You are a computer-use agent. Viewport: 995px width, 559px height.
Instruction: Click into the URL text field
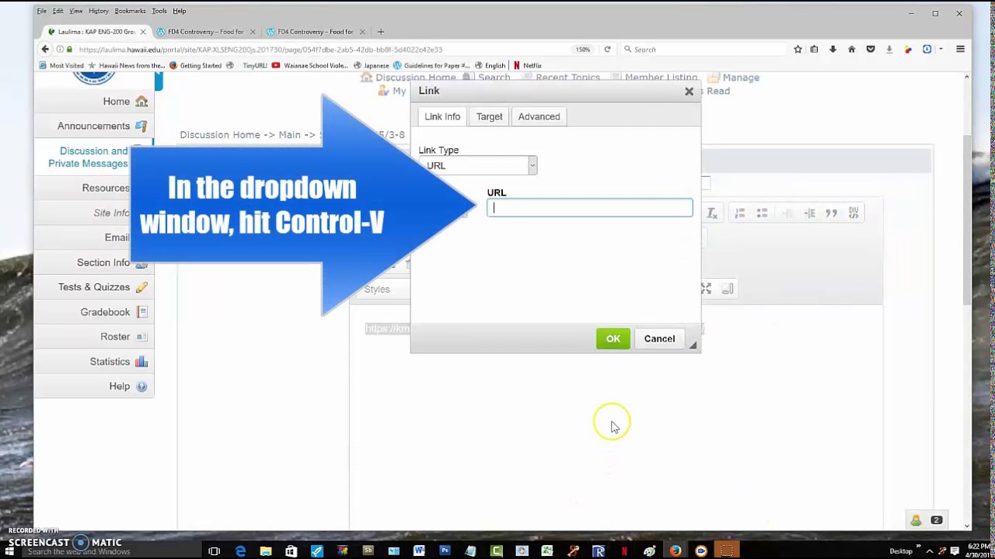click(589, 207)
